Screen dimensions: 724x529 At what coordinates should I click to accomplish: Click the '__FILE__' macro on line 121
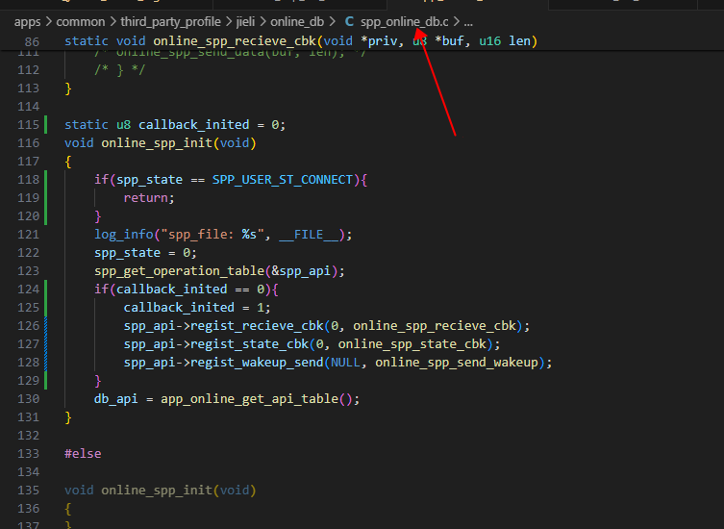coord(309,235)
